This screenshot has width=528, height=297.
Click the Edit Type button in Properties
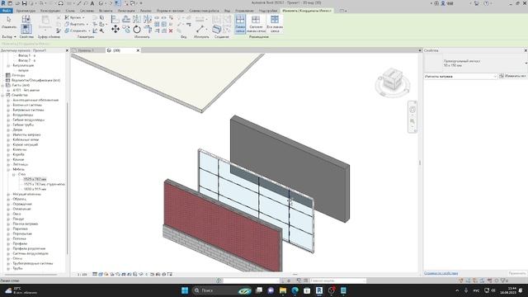point(513,76)
